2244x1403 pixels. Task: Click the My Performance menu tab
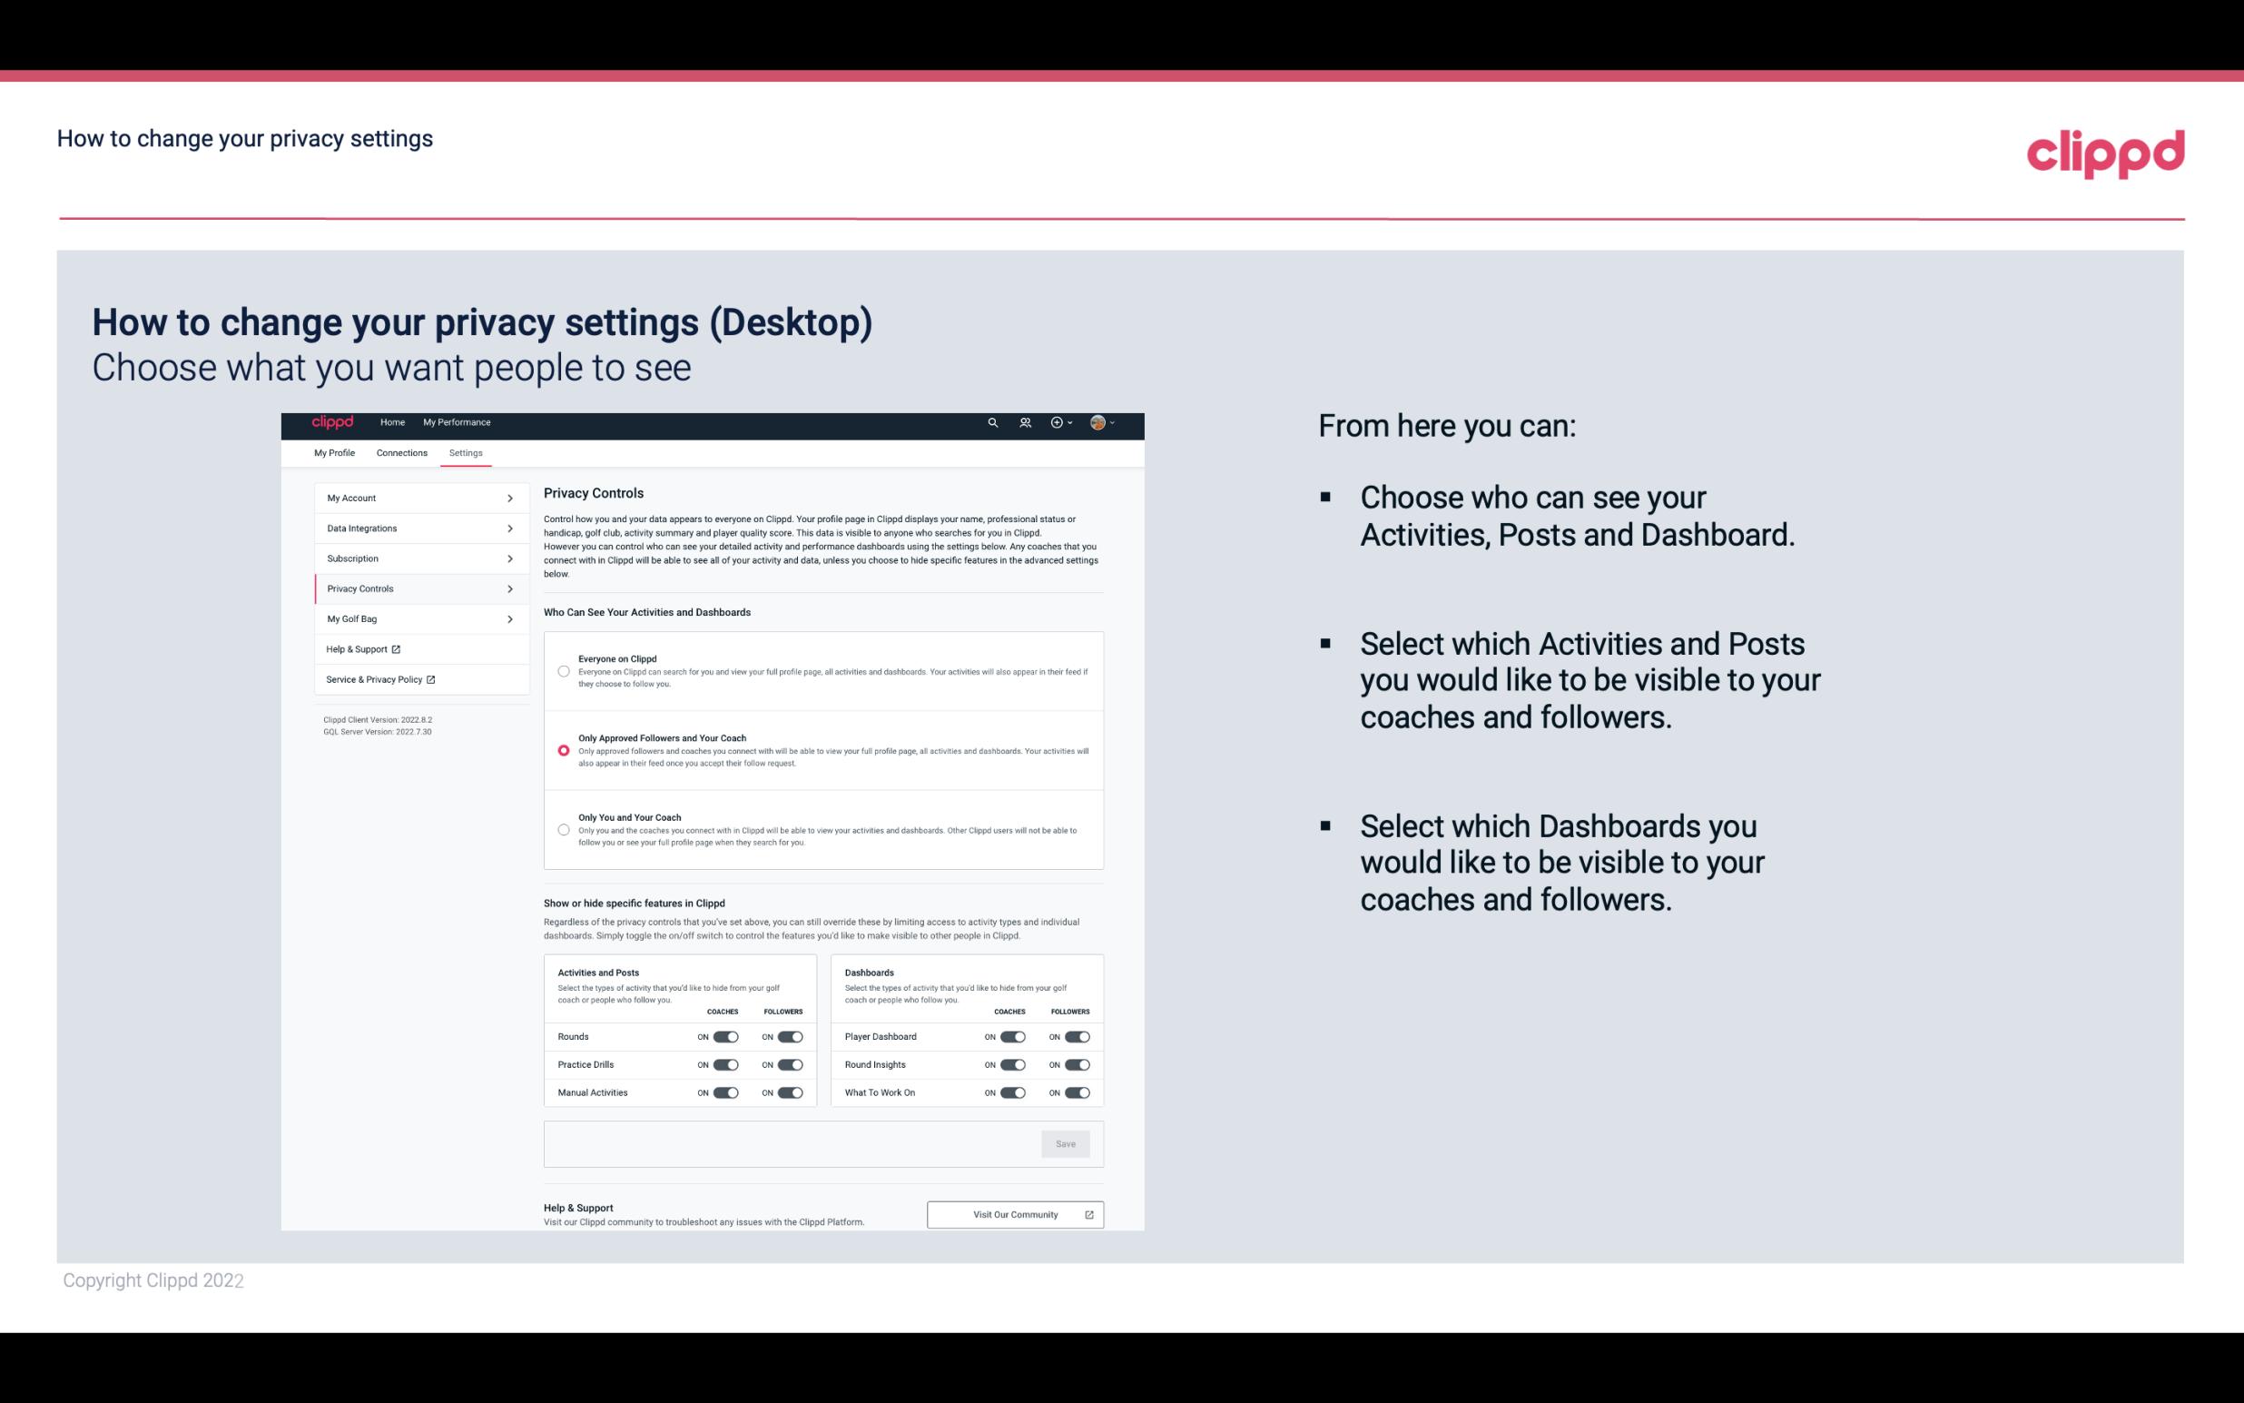pos(458,423)
